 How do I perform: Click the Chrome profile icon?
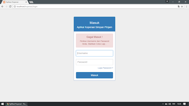tap(167, 1)
